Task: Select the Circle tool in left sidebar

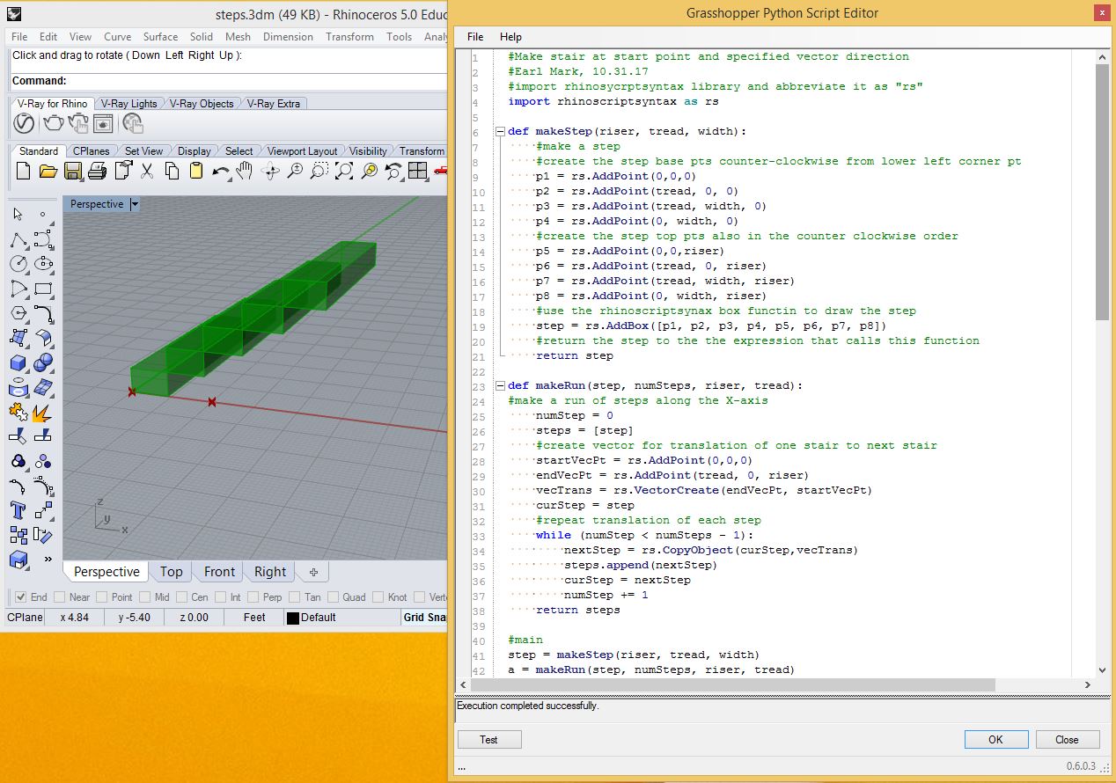Action: pyautogui.click(x=18, y=263)
